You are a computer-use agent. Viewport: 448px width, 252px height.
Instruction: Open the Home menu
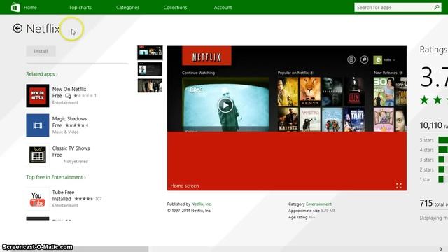click(x=30, y=8)
